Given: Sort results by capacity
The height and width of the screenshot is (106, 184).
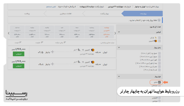Looking at the screenshot, I should [x=39, y=42].
